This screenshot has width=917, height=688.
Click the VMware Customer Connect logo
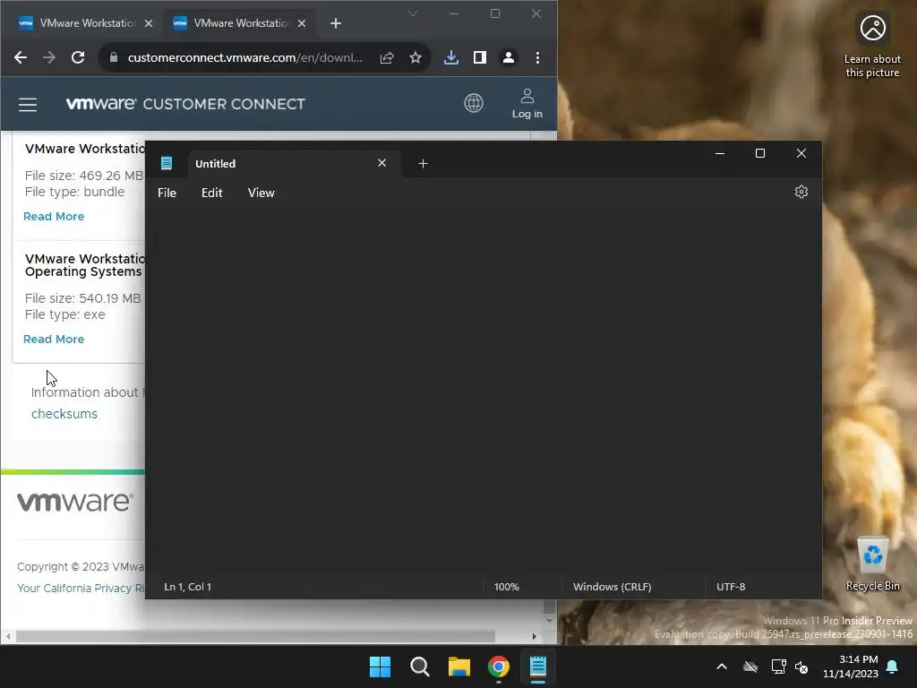185,104
